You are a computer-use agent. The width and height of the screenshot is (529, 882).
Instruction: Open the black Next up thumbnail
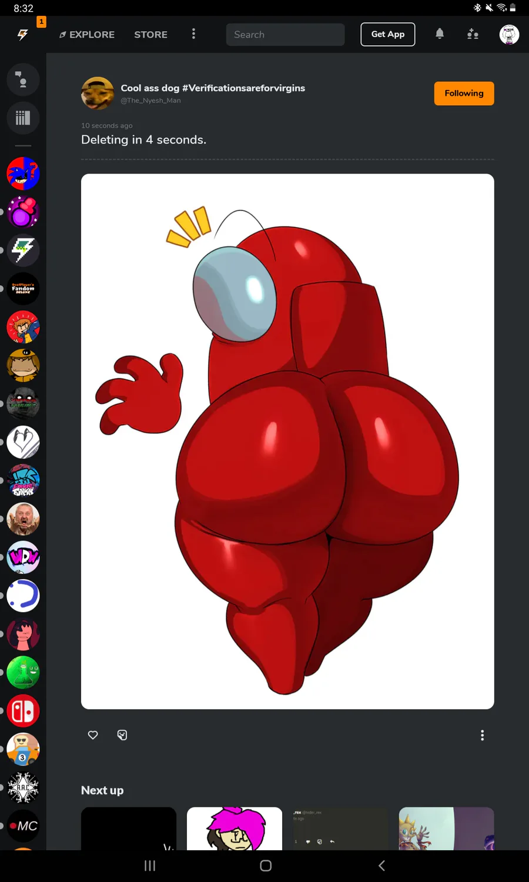click(x=129, y=828)
